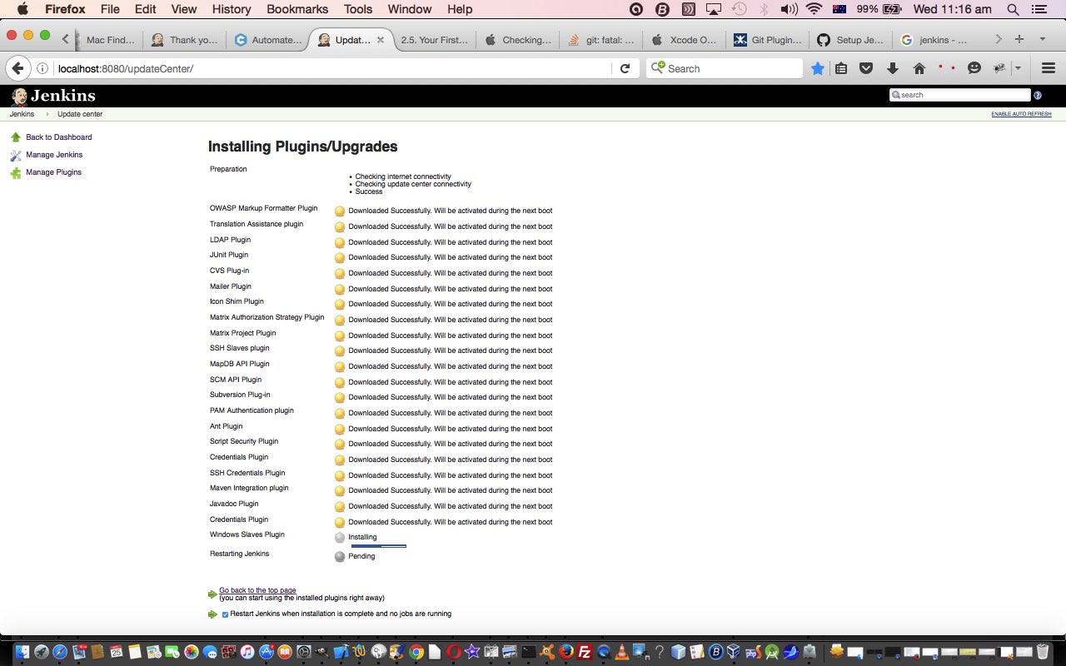Click the Manage Plugins link

pos(54,172)
